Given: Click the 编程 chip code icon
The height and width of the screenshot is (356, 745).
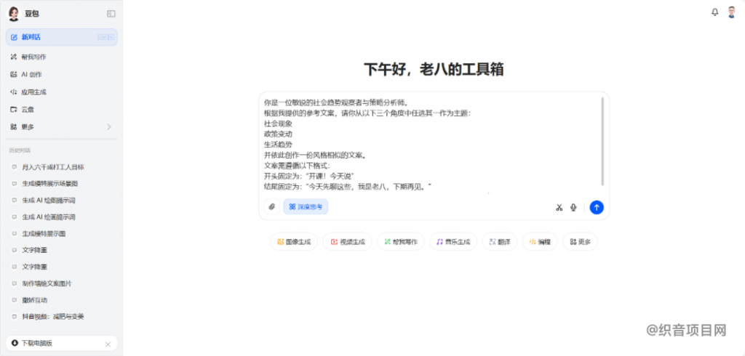Looking at the screenshot, I should (x=533, y=242).
